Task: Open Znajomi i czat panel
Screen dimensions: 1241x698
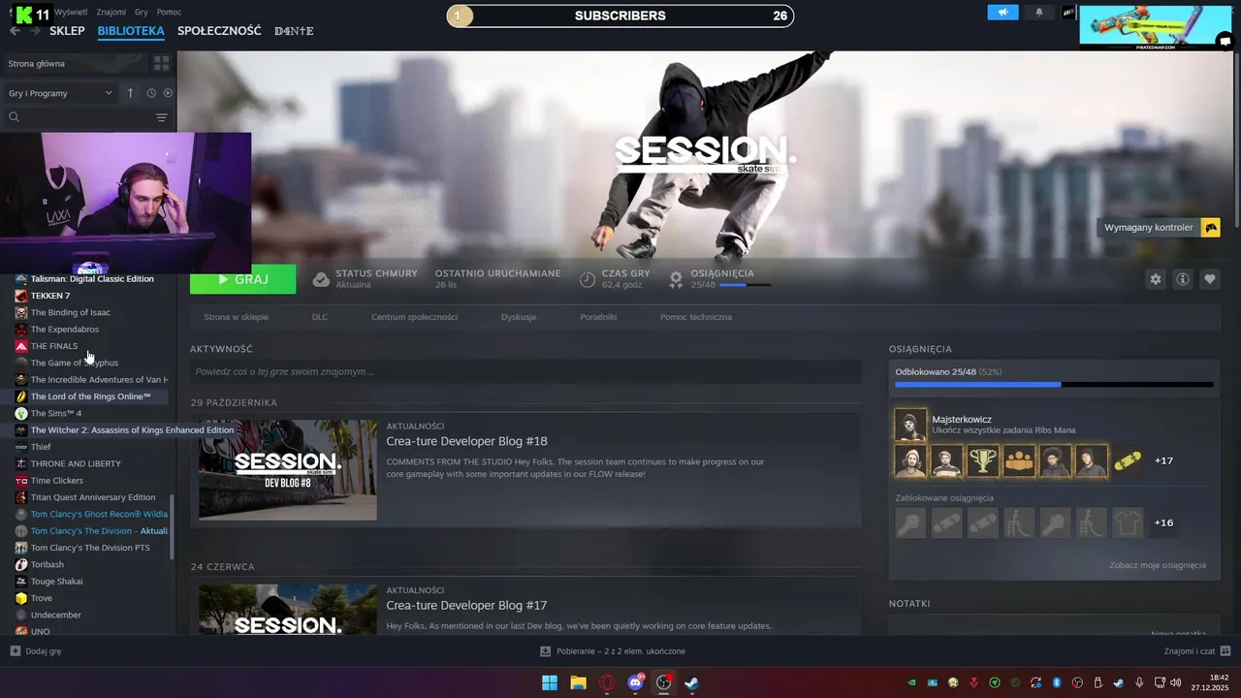Action: click(1196, 651)
